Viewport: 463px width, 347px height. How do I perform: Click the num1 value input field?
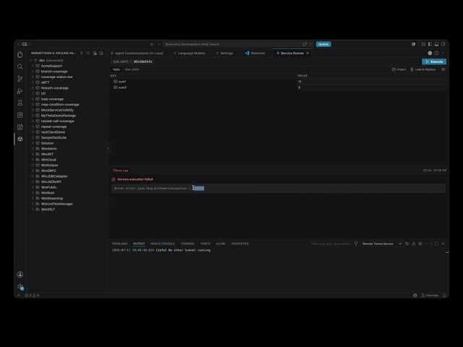pyautogui.click(x=372, y=82)
